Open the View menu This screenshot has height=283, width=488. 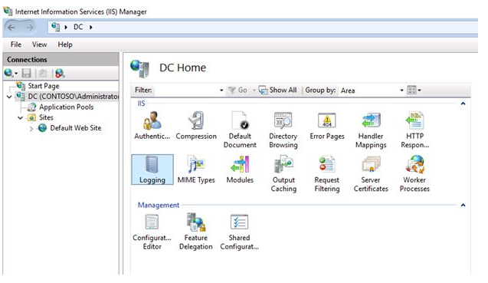point(40,44)
